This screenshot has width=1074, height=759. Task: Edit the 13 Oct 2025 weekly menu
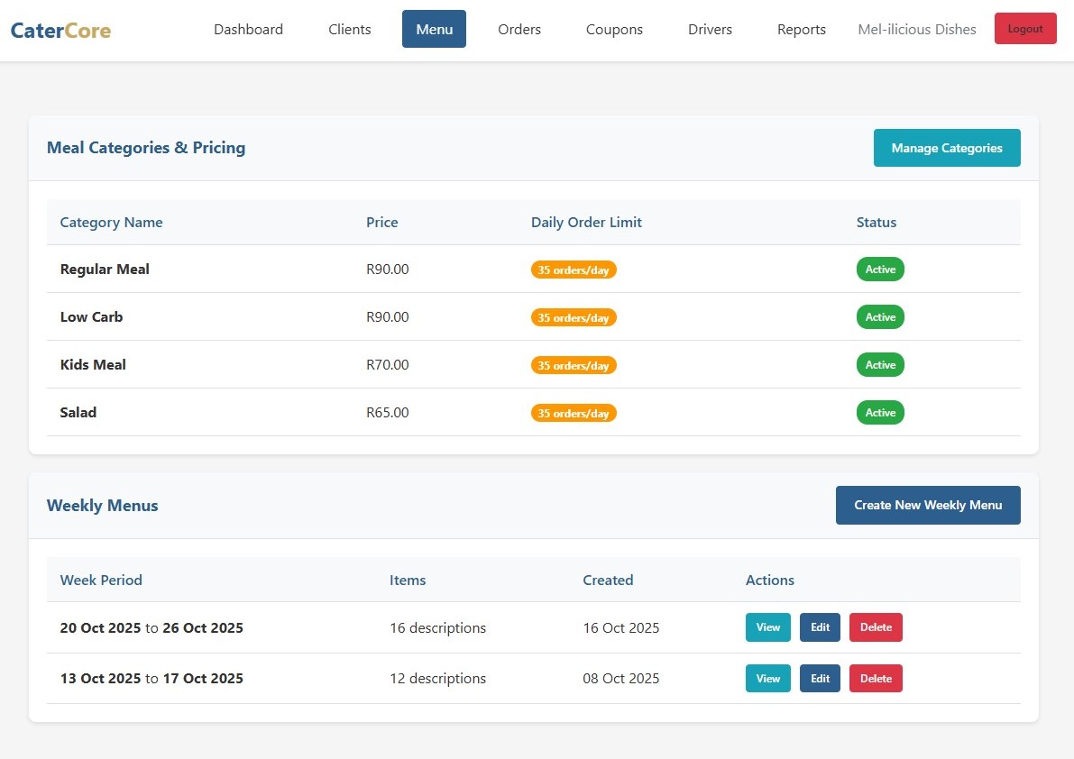[x=820, y=679]
